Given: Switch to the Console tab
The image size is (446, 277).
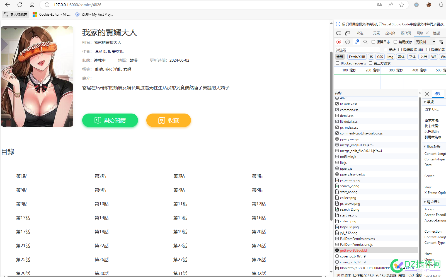Looking at the screenshot, I should pos(390,33).
